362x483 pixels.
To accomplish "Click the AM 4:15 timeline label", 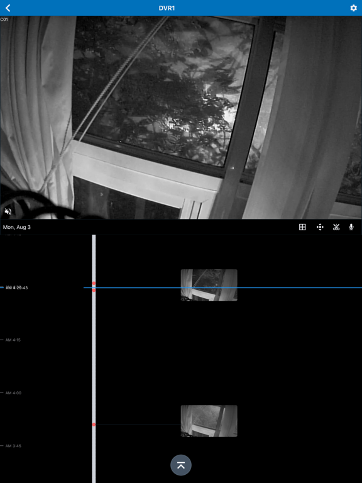I will pos(13,340).
